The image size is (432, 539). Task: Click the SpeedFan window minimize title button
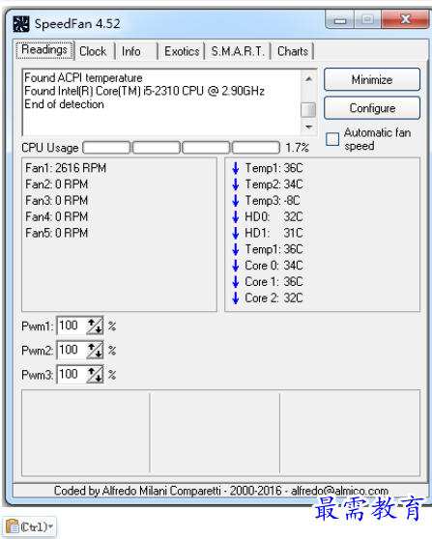point(340,20)
